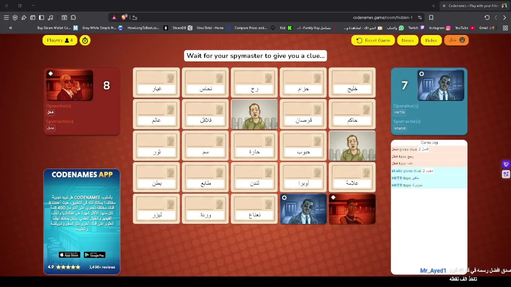Image resolution: width=511 pixels, height=287 pixels.
Task: Open the YouTube bookmark
Action: [465, 28]
